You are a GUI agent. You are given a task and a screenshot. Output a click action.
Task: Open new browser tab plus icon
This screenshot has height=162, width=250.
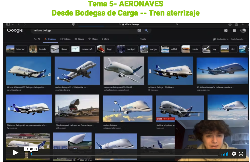click(243, 24)
